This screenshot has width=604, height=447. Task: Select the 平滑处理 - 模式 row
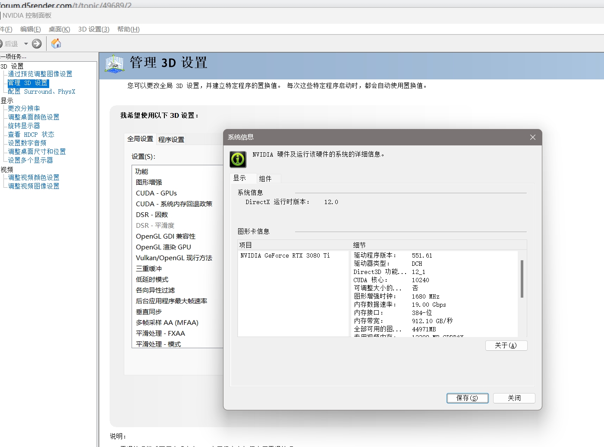(x=178, y=343)
